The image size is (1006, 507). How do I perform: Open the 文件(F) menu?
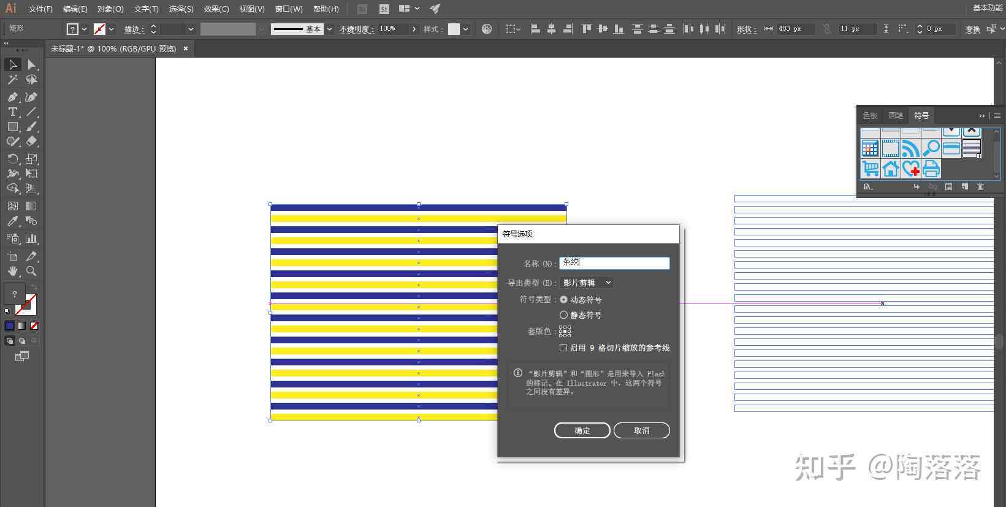coord(40,9)
